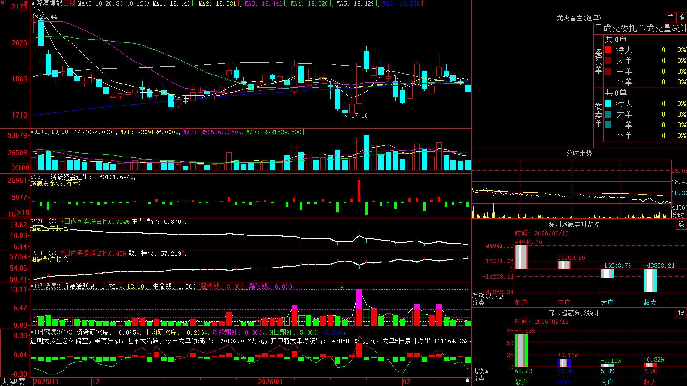
Task: Click the 44941.16 散户 bar in 深圳超赢实时监控
Action: coord(521,257)
